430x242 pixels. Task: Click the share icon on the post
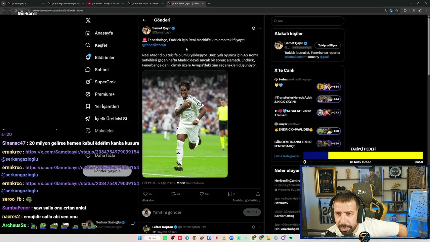point(258,194)
